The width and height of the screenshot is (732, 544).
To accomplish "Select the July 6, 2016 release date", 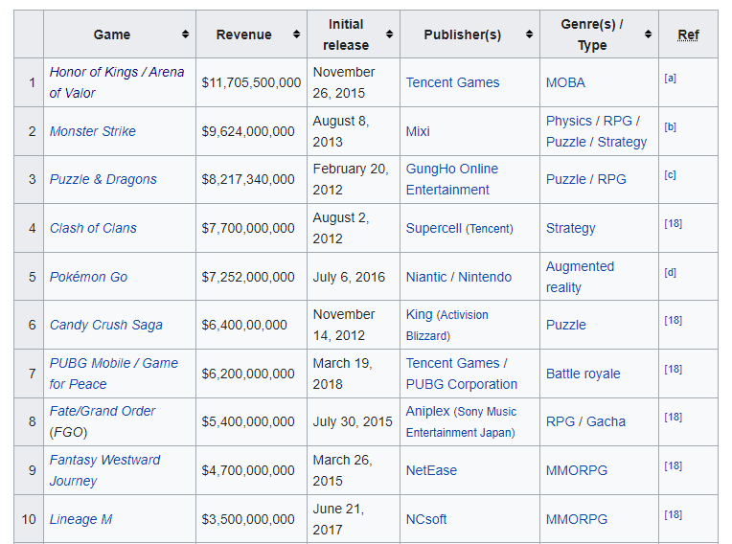I will [349, 277].
